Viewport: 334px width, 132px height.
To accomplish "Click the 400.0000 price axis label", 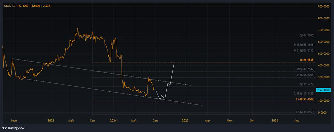I will [x=324, y=66].
